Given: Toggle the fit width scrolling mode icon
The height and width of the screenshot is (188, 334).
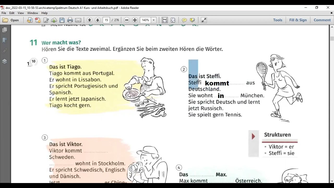Looking at the screenshot, I should tap(165, 20).
